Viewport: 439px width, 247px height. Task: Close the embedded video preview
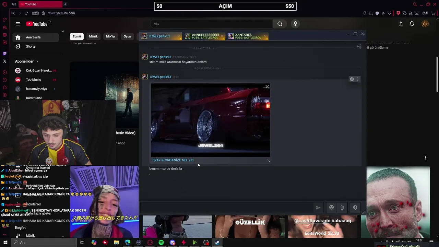tap(267, 87)
